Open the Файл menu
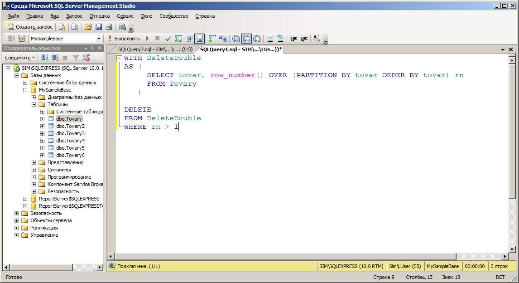Viewport: 519px width, 283px height. pos(13,16)
